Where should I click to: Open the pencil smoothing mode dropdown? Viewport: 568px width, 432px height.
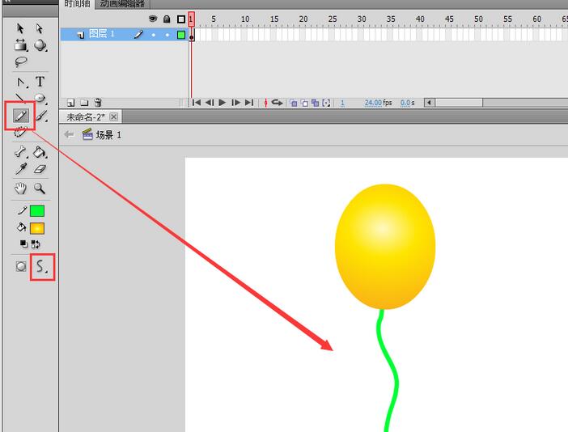pos(42,266)
